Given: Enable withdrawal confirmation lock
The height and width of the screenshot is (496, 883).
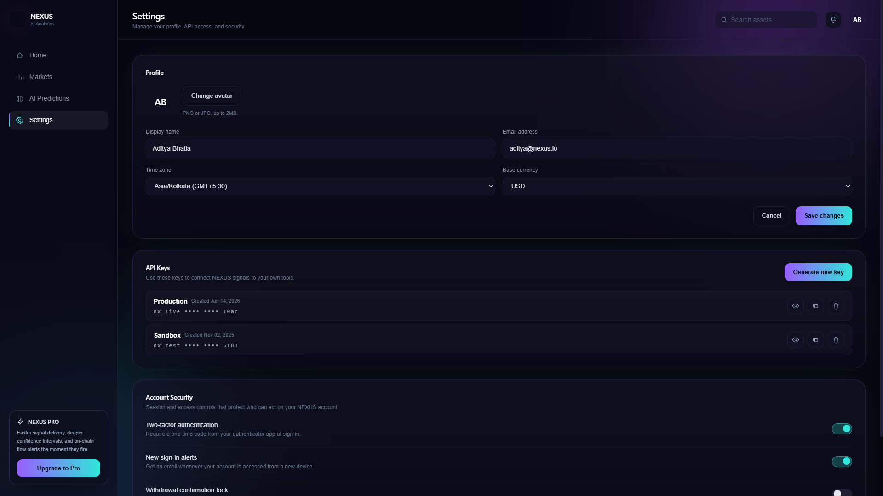Looking at the screenshot, I should (x=842, y=493).
